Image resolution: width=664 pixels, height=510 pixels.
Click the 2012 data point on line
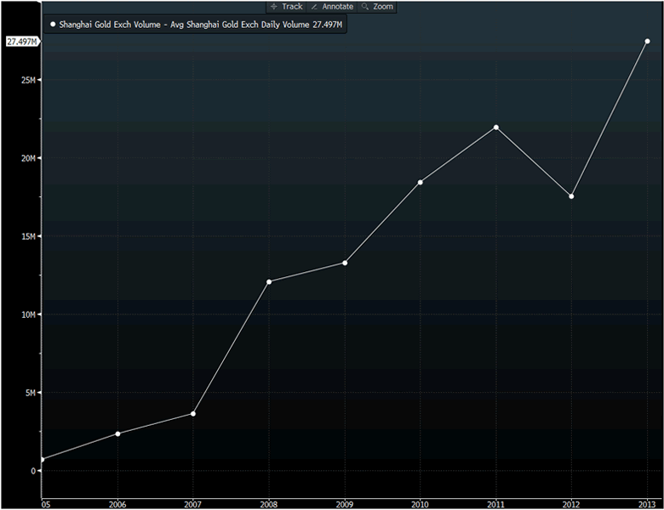coord(571,196)
